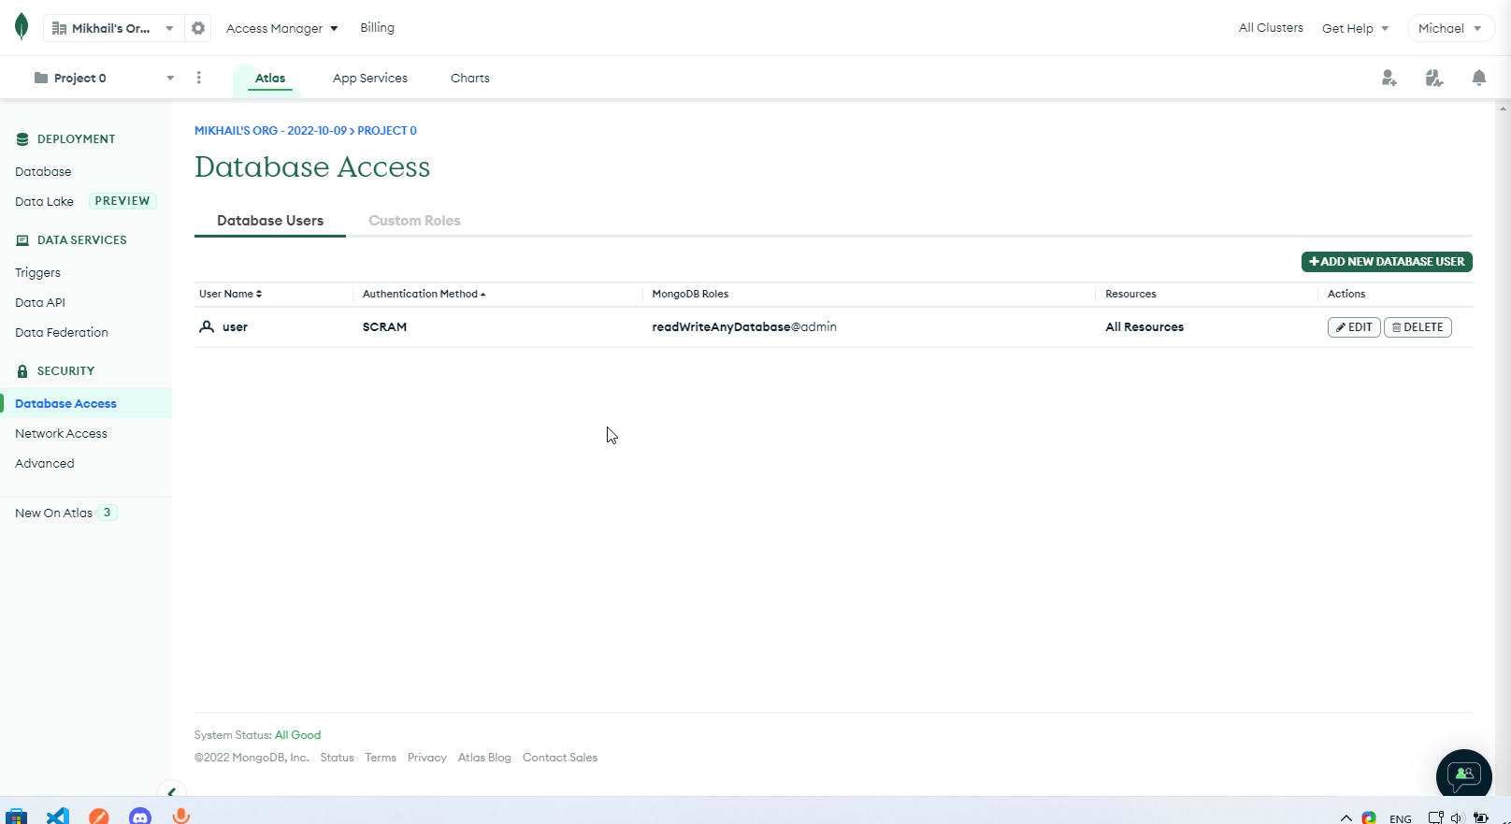Screen dimensions: 1511x824
Task: Click the ENG language indicator
Action: [x=1401, y=818]
